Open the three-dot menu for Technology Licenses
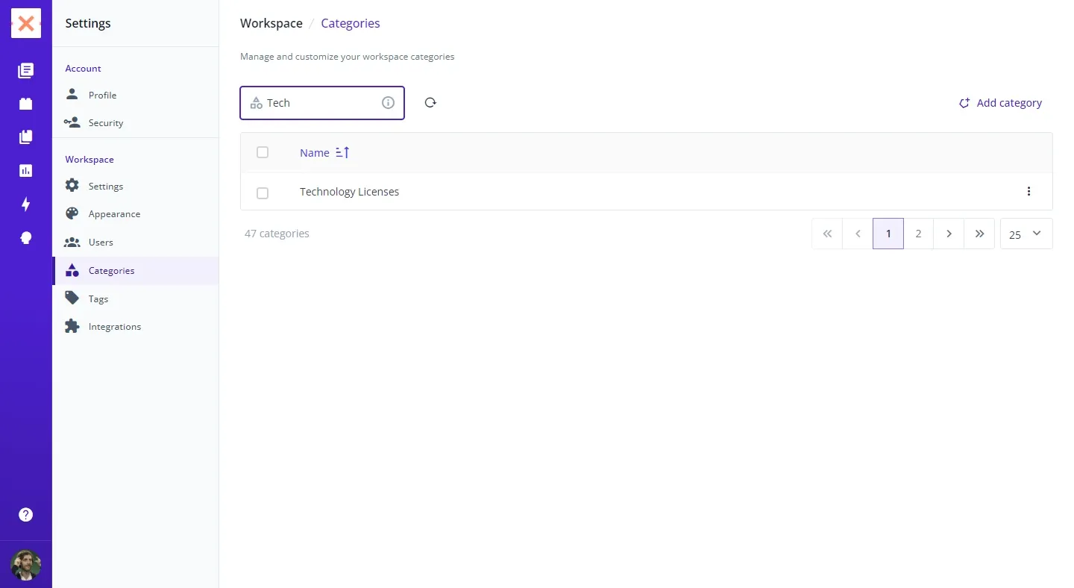Screen dimensions: 1074x588 pyautogui.click(x=1029, y=192)
